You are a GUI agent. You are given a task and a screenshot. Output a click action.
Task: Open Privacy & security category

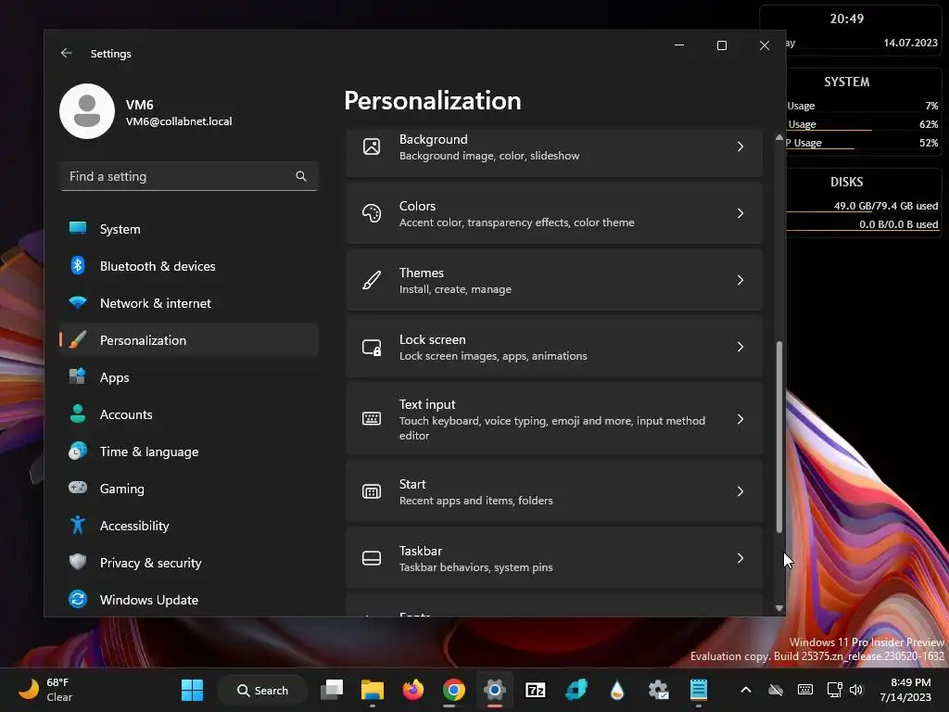point(189,563)
